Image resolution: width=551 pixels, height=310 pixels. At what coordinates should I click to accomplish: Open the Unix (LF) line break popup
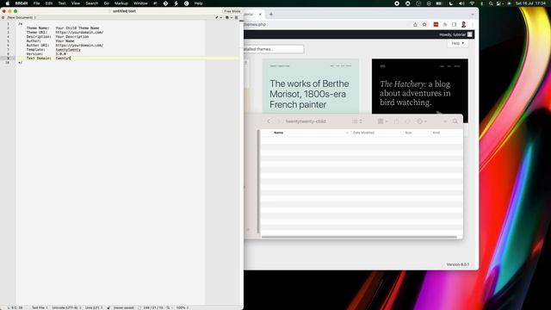tap(94, 307)
